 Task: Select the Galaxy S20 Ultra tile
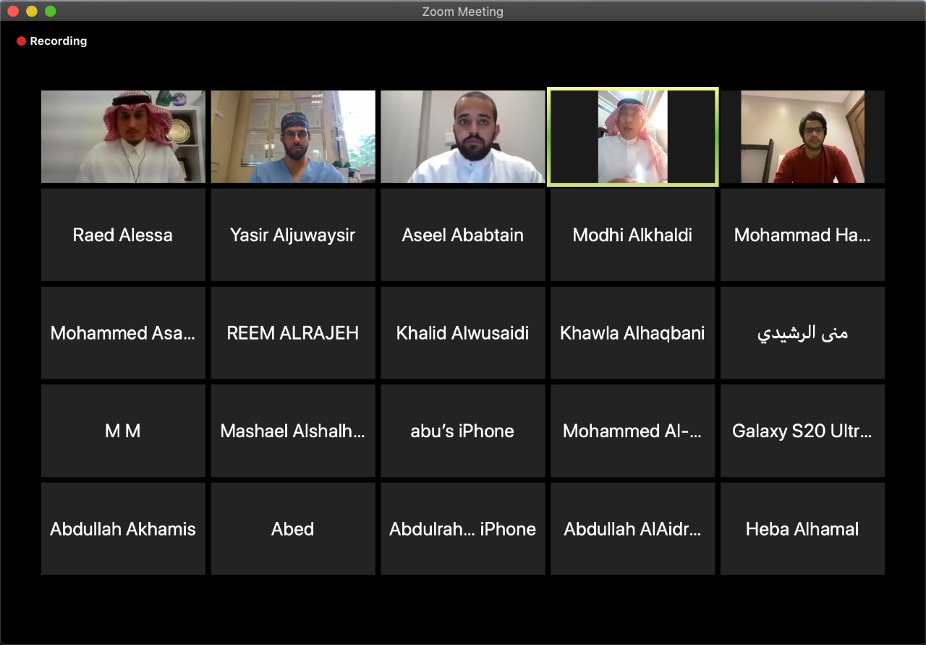(802, 431)
